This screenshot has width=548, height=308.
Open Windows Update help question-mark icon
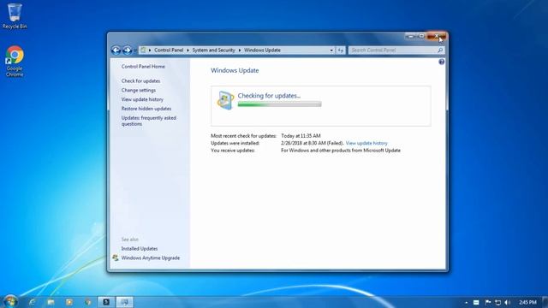pos(442,62)
